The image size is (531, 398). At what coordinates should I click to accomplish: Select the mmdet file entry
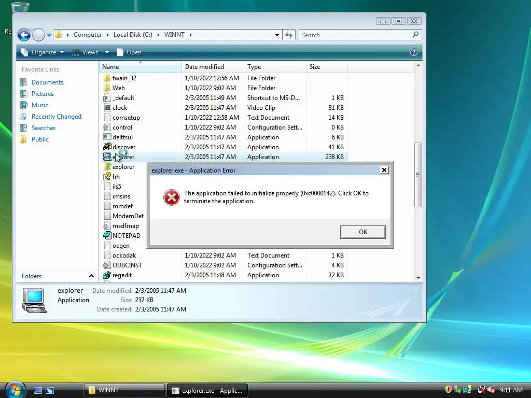[x=122, y=206]
